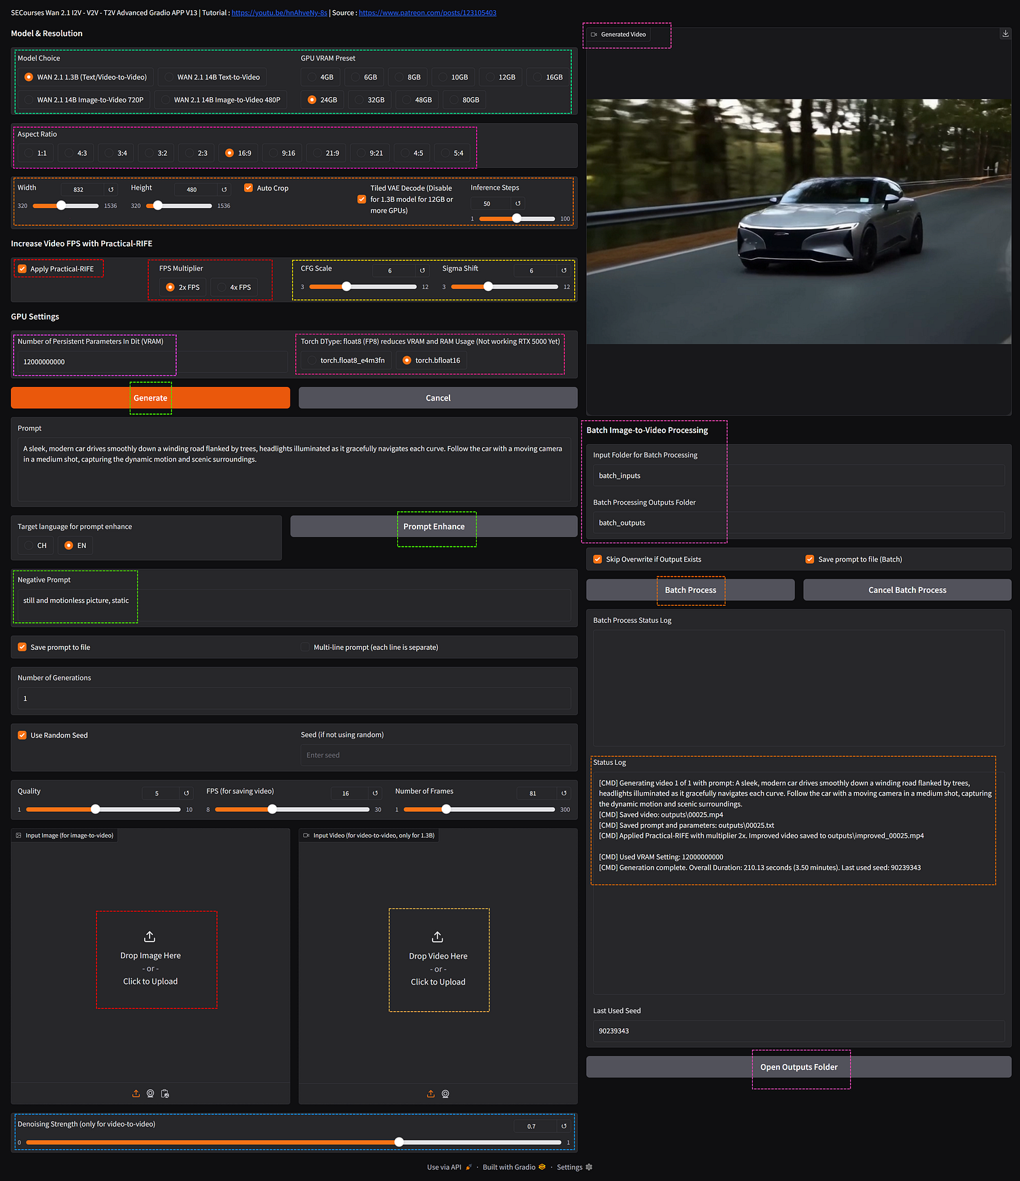Enable Multi-line prompt option
The image size is (1020, 1181).
click(x=305, y=647)
